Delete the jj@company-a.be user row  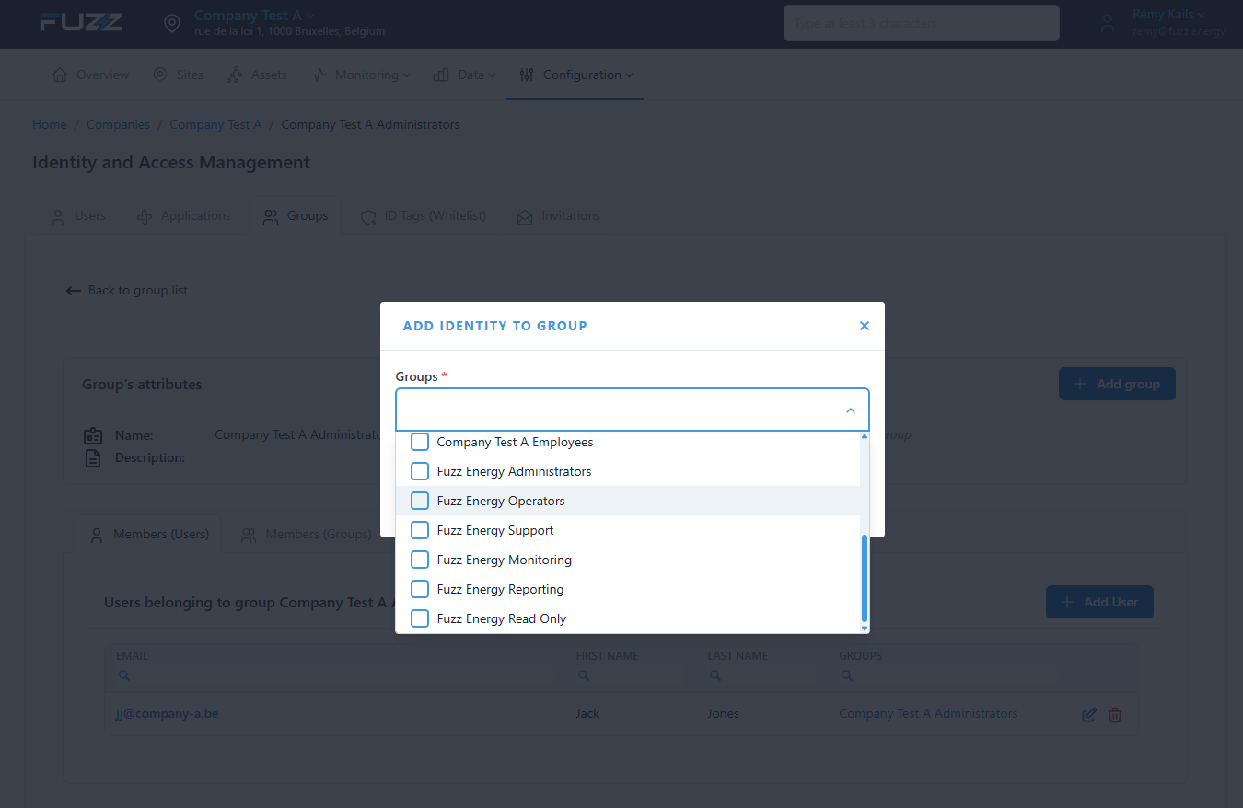[1115, 714]
